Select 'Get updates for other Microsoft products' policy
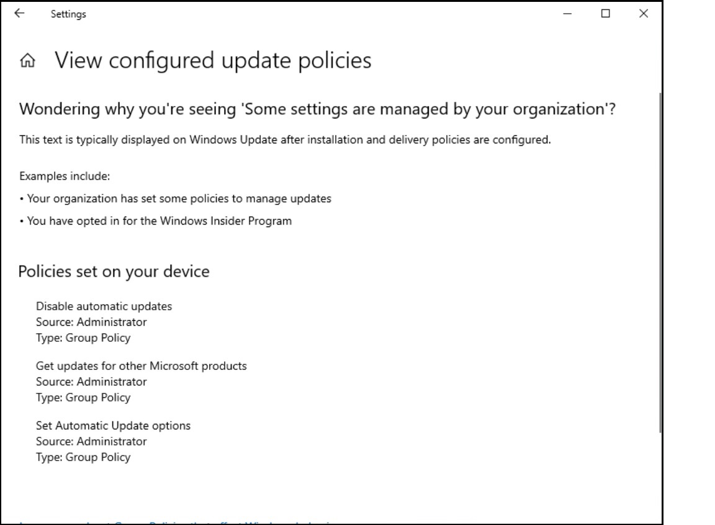Image resolution: width=715 pixels, height=525 pixels. 141,366
